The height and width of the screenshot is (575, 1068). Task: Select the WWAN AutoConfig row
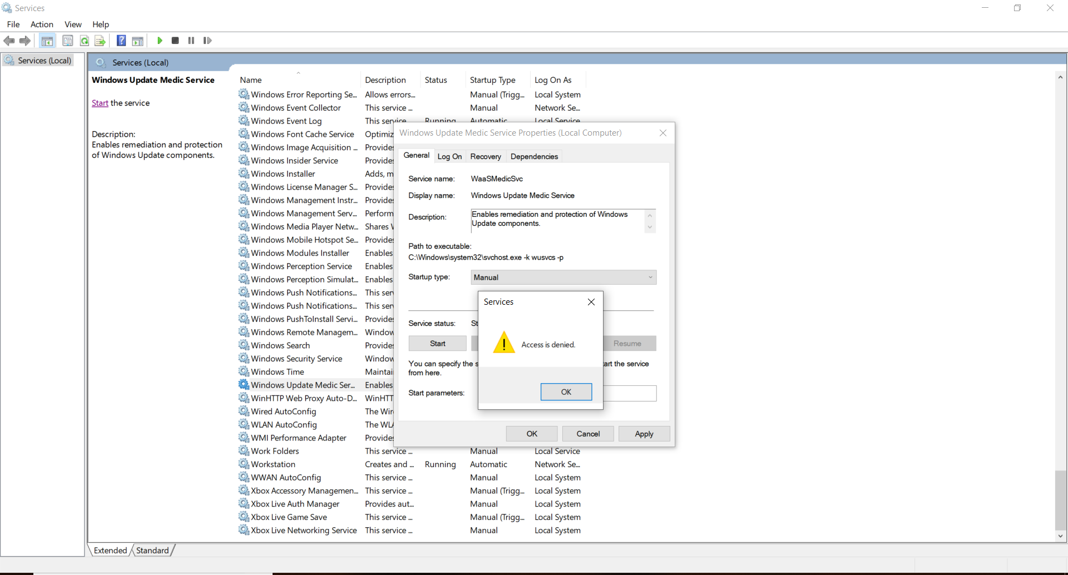411,478
